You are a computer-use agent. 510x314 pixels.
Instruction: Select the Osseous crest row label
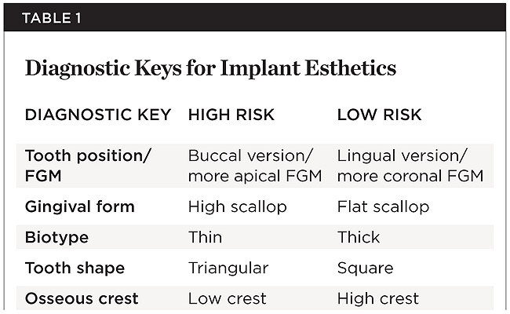click(82, 298)
